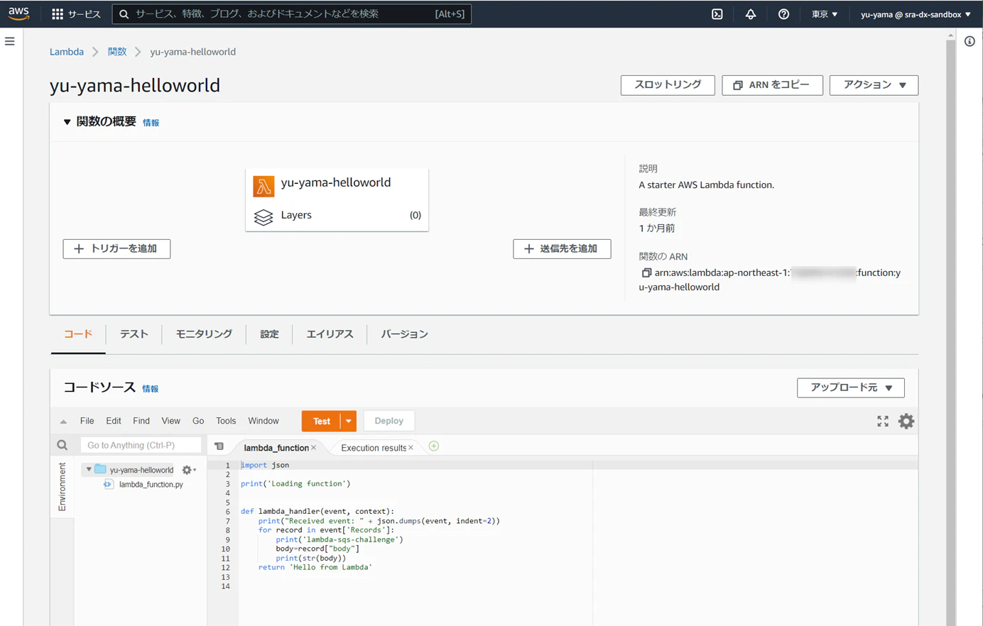Select the lambda_function editor tab
The height and width of the screenshot is (626, 983).
(x=276, y=448)
